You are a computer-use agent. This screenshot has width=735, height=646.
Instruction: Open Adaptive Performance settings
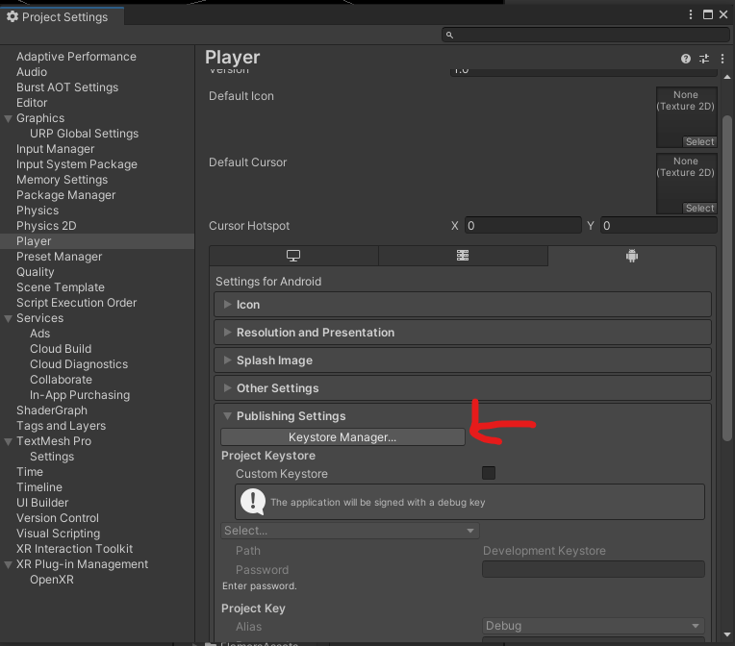click(x=76, y=57)
